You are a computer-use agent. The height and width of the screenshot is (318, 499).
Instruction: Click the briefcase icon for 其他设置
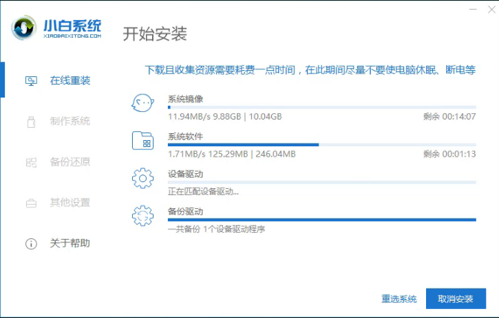point(31,203)
